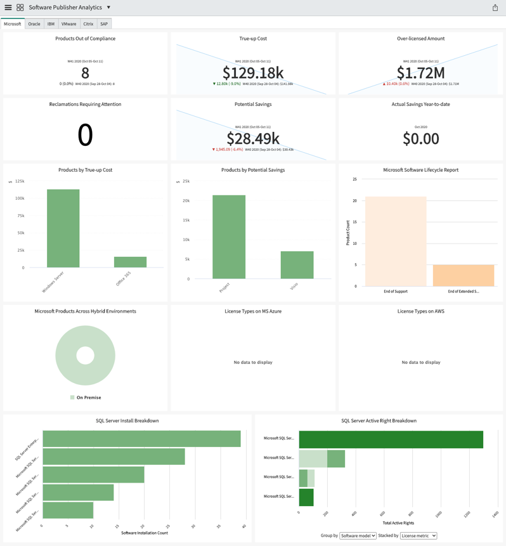This screenshot has height=546, width=506.
Task: Click the Software Publisher Analytics title
Action: [x=65, y=8]
